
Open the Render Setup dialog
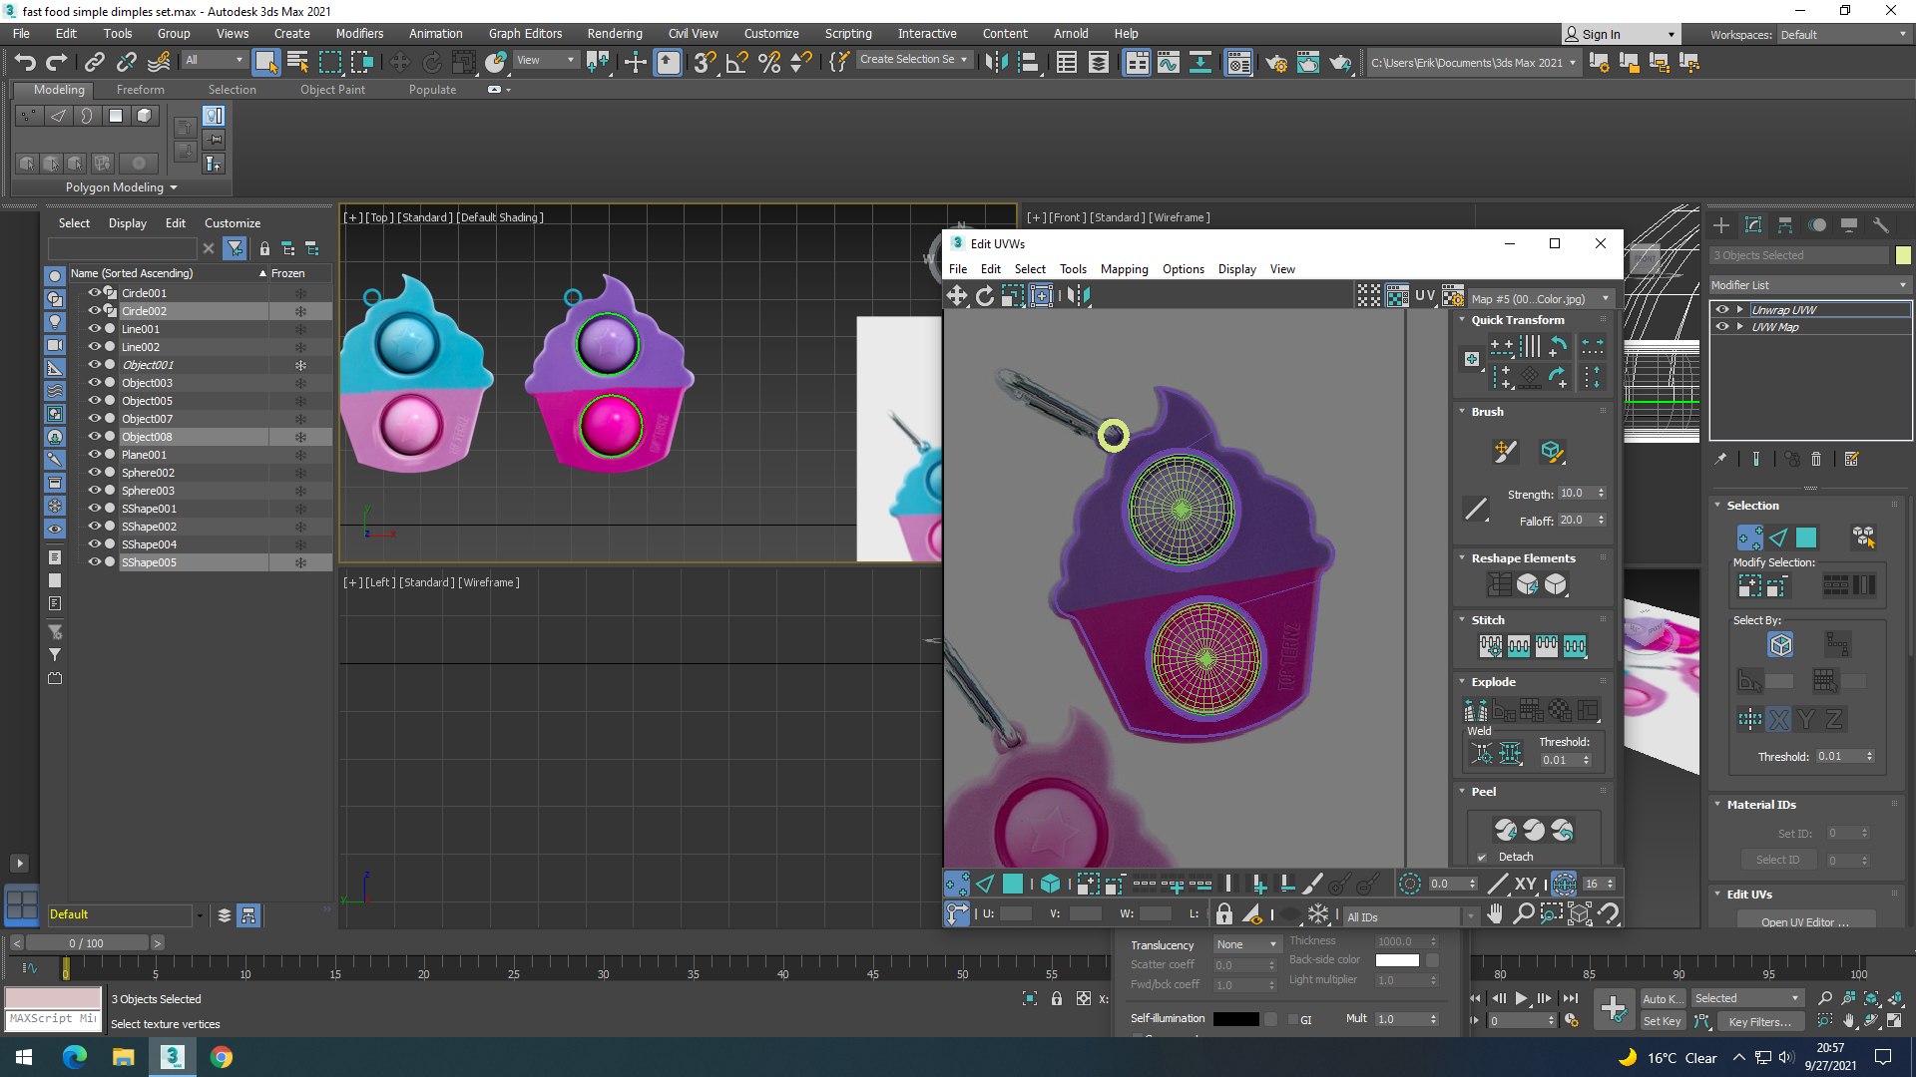(x=1275, y=63)
